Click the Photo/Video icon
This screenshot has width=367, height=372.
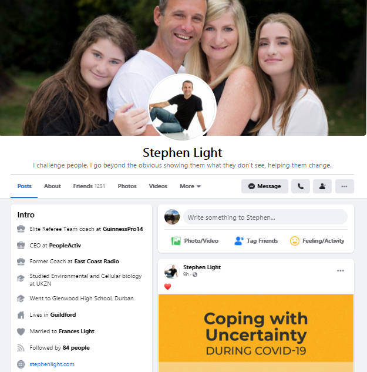(176, 241)
